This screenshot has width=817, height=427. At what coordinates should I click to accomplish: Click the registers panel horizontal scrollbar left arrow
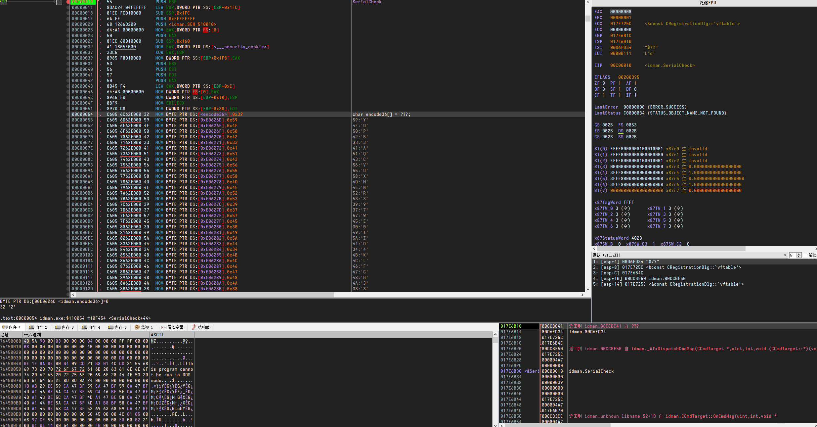[x=594, y=249]
